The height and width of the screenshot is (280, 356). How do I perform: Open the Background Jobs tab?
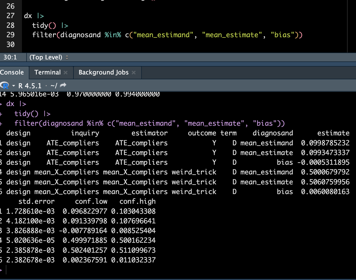pos(104,72)
